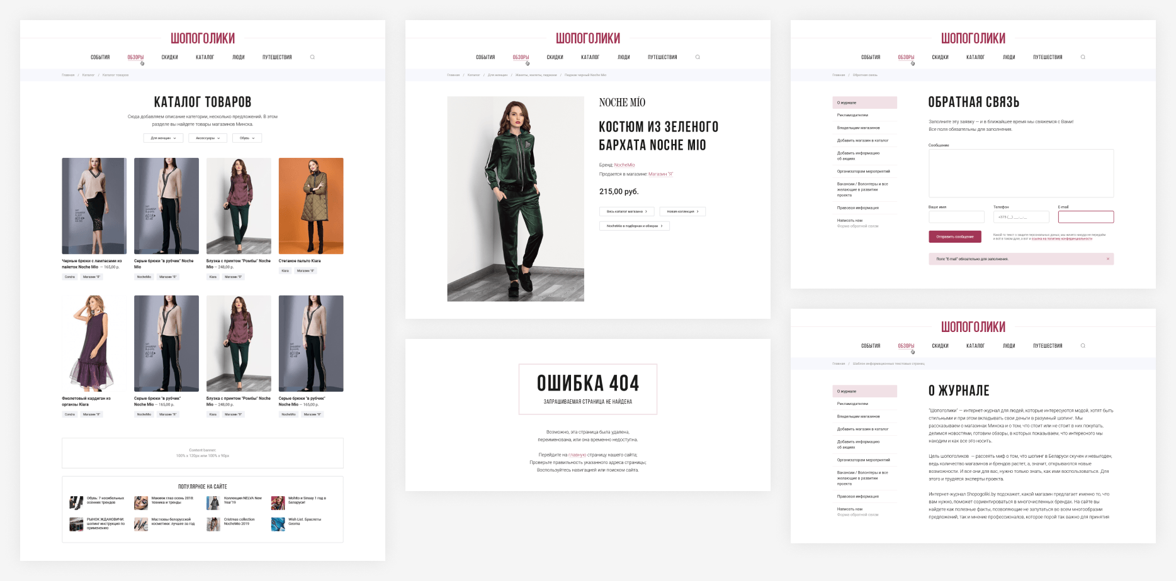Viewport: 1176px width, 581px height.
Task: Open the privacy policy link under the form
Action: point(1061,239)
